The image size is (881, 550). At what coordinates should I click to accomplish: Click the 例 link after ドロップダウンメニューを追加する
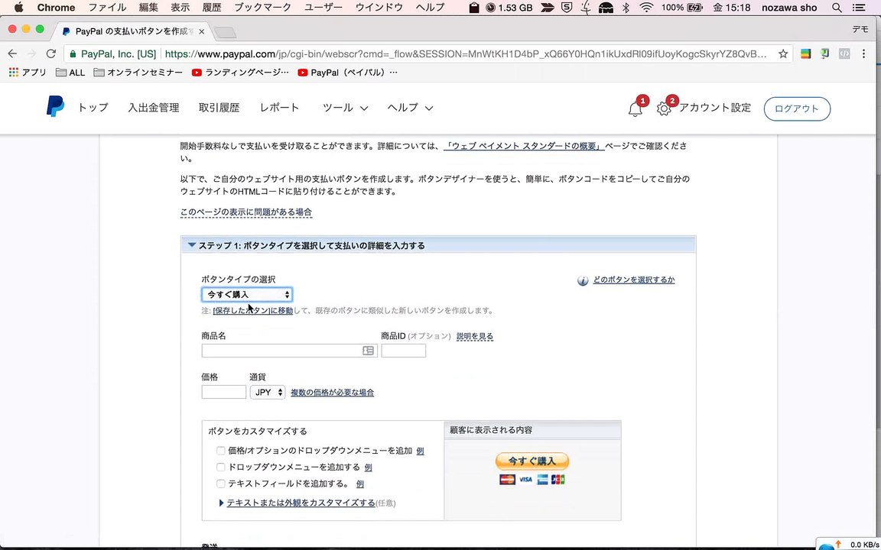pos(368,467)
